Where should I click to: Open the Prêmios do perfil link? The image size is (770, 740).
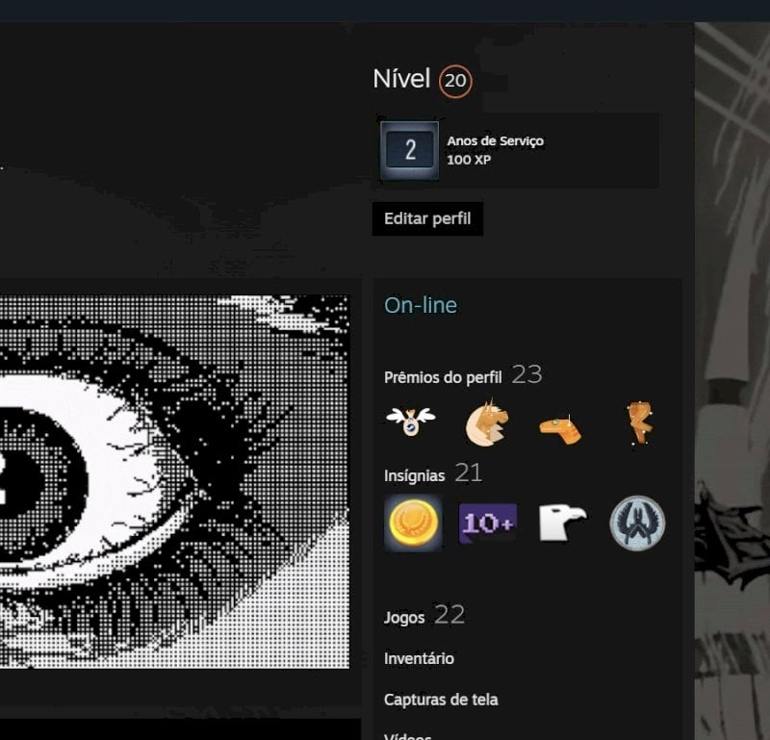click(443, 377)
